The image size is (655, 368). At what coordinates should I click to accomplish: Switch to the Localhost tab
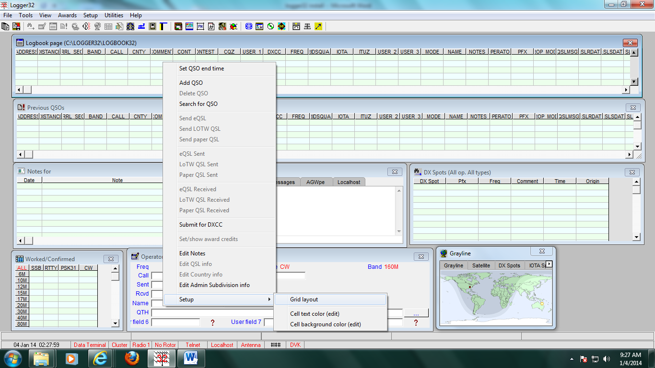coord(349,182)
